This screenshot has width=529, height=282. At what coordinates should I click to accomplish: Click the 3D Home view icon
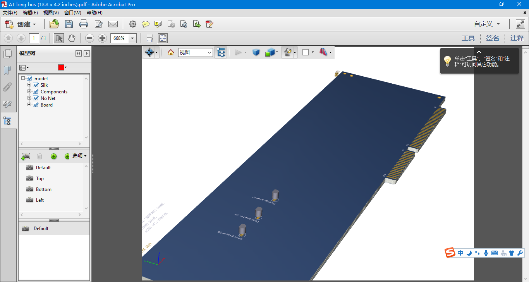[x=170, y=52]
